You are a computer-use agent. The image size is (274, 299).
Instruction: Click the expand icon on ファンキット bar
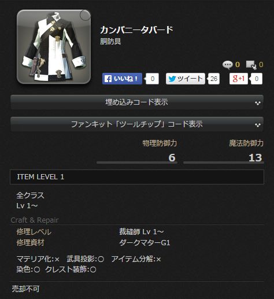tap(258, 125)
